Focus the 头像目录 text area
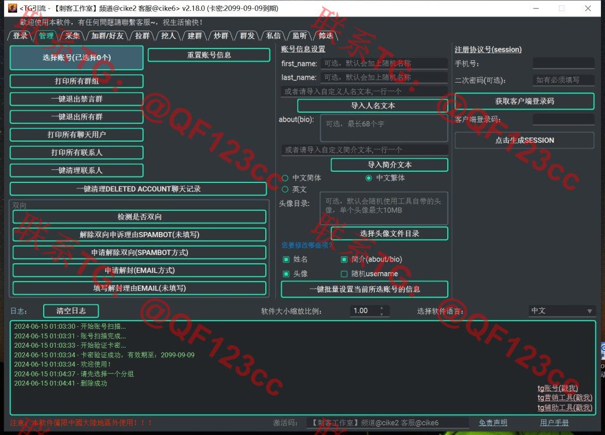 point(384,208)
